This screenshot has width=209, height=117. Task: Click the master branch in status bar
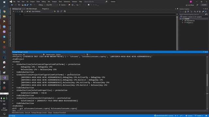click(199, 116)
